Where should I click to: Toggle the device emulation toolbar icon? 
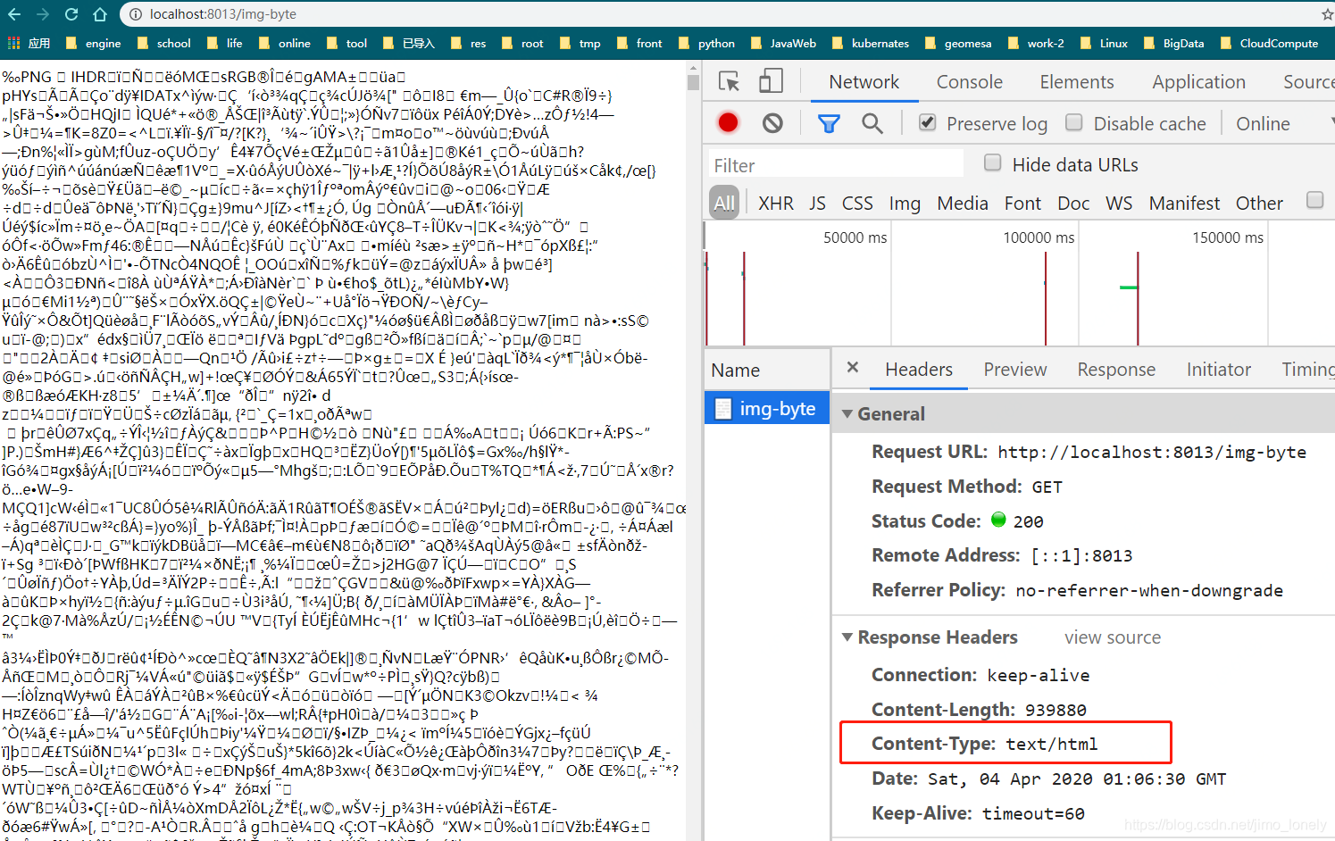point(770,80)
